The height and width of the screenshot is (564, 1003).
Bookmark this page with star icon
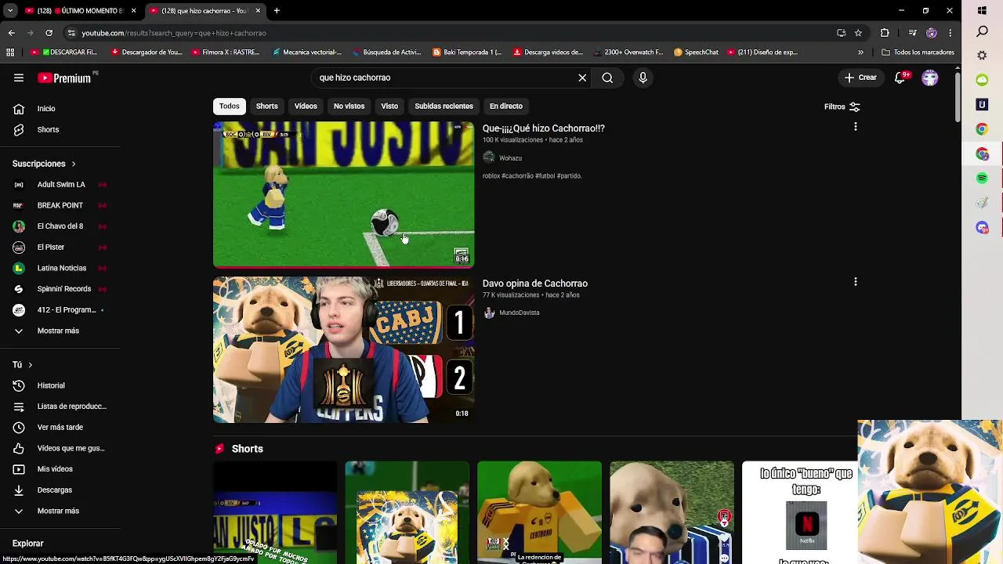pos(858,33)
